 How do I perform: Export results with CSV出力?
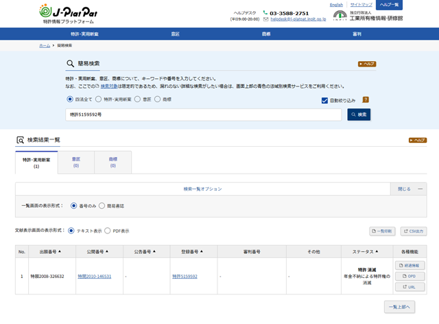[x=414, y=231]
